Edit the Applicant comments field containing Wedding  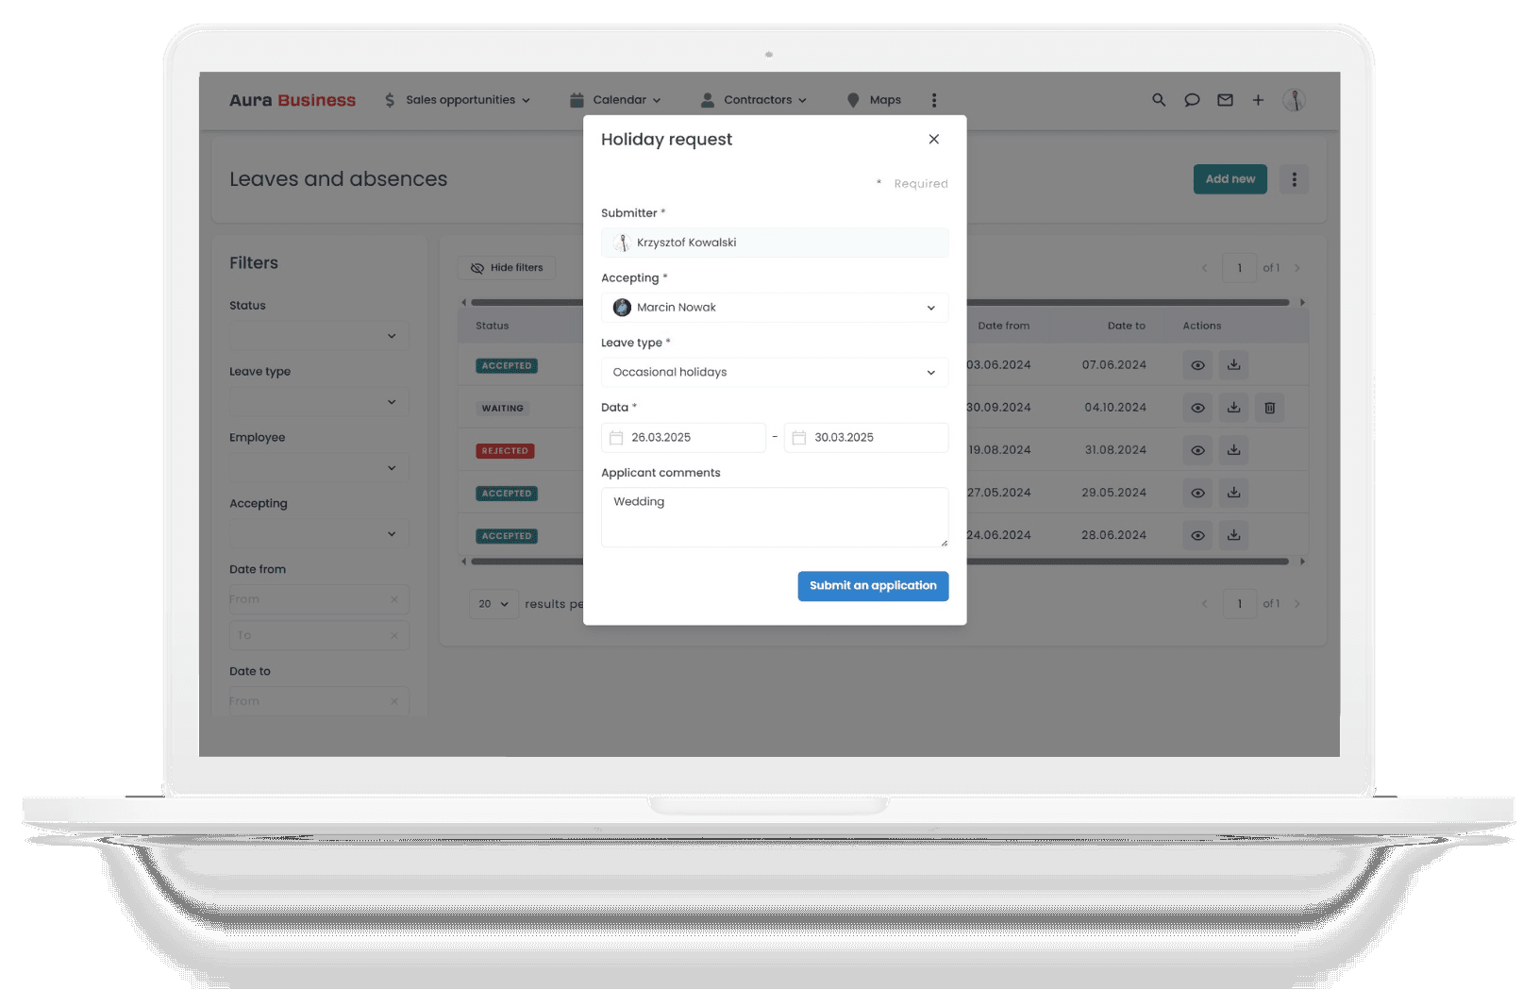click(x=774, y=516)
